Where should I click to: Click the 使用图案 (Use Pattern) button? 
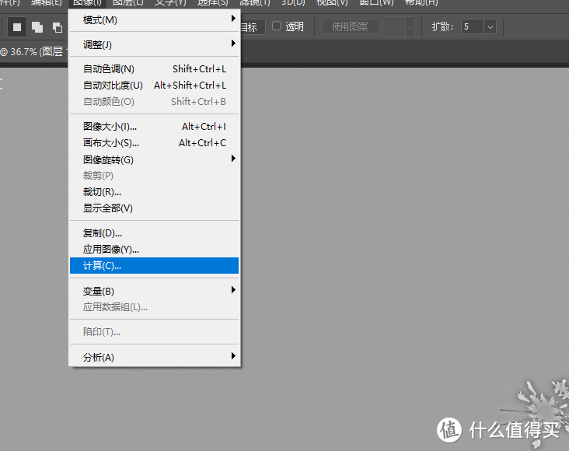tap(351, 26)
